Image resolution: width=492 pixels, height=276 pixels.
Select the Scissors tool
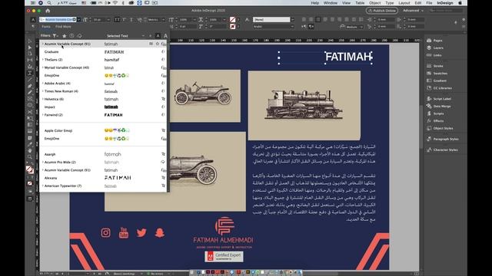coord(30,112)
